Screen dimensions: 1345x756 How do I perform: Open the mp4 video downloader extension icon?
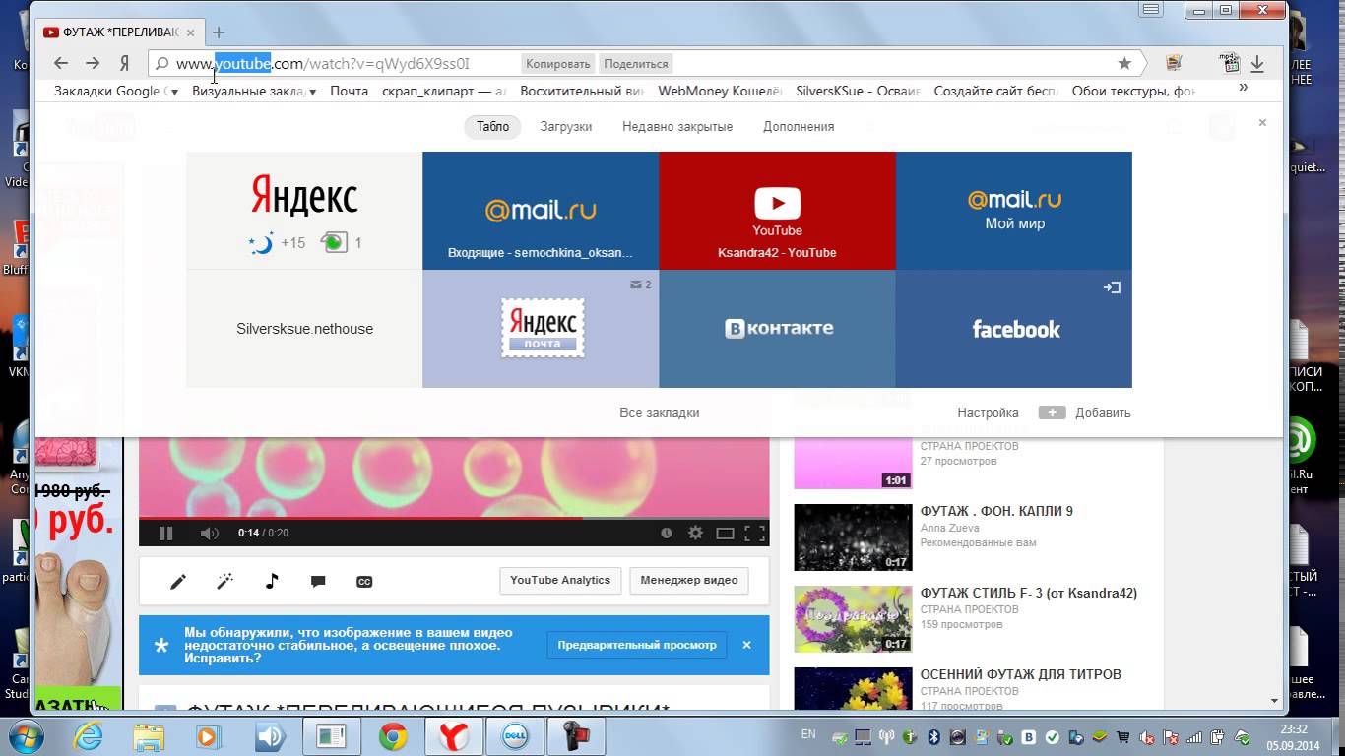pyautogui.click(x=1229, y=63)
